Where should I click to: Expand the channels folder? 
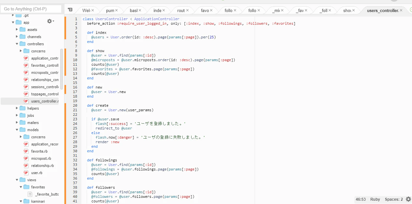tap(17, 37)
